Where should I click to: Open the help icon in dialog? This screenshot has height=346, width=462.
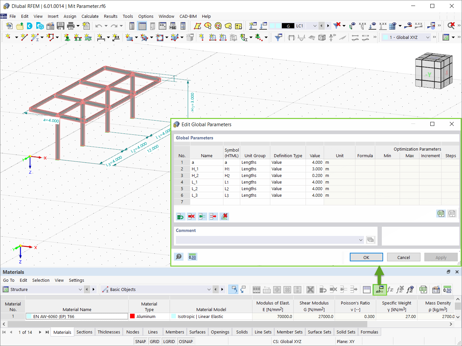point(179,257)
